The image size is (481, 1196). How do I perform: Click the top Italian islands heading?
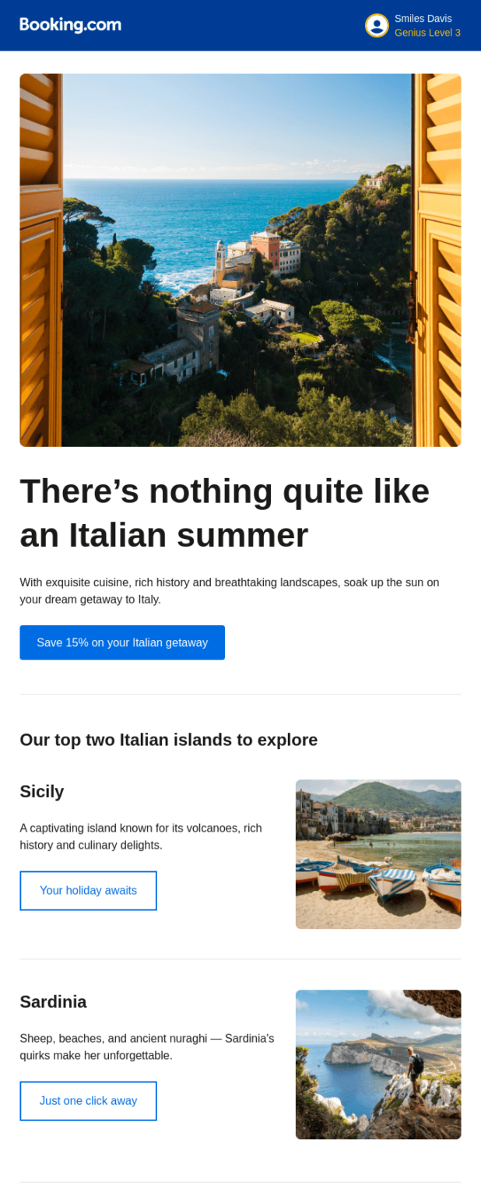(x=169, y=740)
